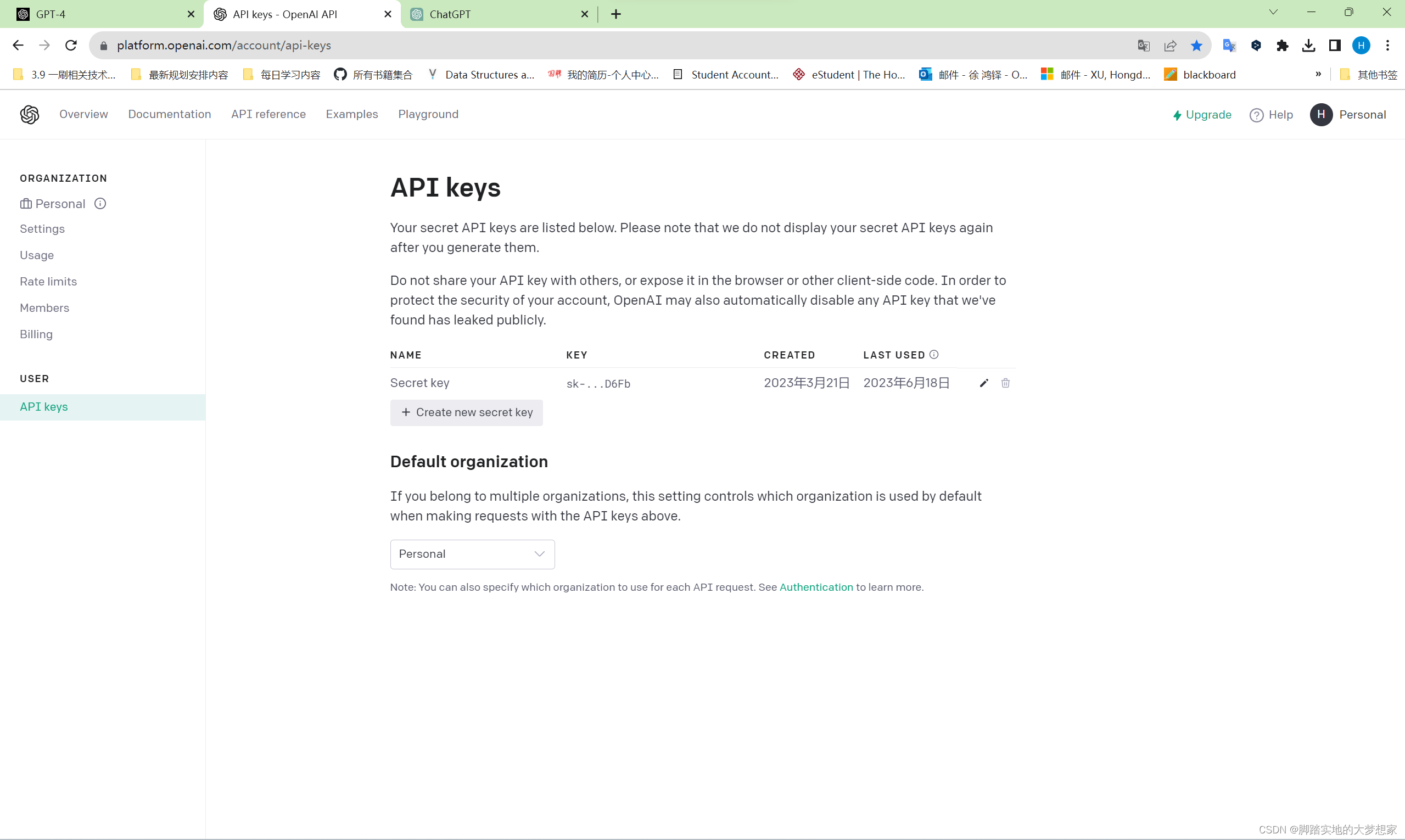This screenshot has height=840, width=1405.
Task: Click the browser extensions puzzle icon
Action: tap(1284, 45)
